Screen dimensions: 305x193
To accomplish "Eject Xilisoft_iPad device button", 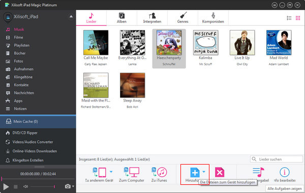I will (x=71, y=17).
